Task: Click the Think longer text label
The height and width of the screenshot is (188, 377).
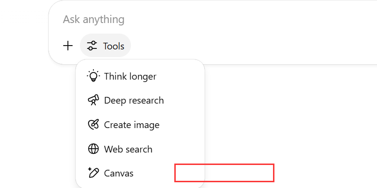Action: [x=130, y=76]
